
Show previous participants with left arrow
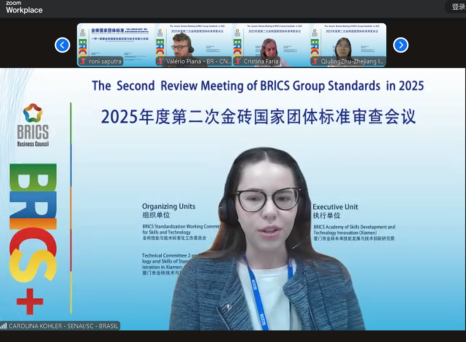62,45
